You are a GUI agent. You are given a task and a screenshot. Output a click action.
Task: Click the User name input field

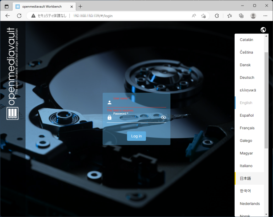coord(139,103)
